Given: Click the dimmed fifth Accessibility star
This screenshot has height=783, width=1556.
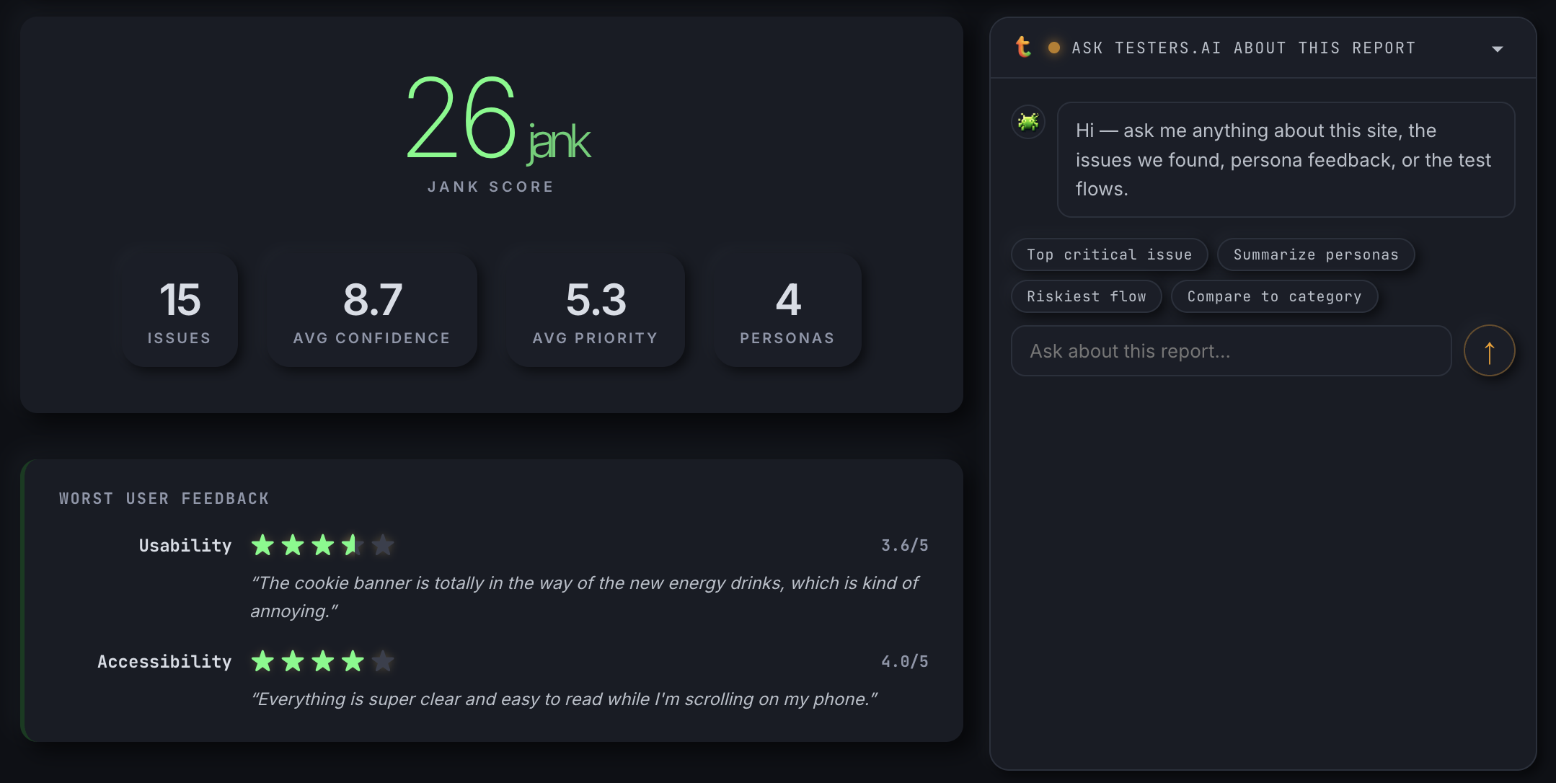Looking at the screenshot, I should tap(382, 660).
